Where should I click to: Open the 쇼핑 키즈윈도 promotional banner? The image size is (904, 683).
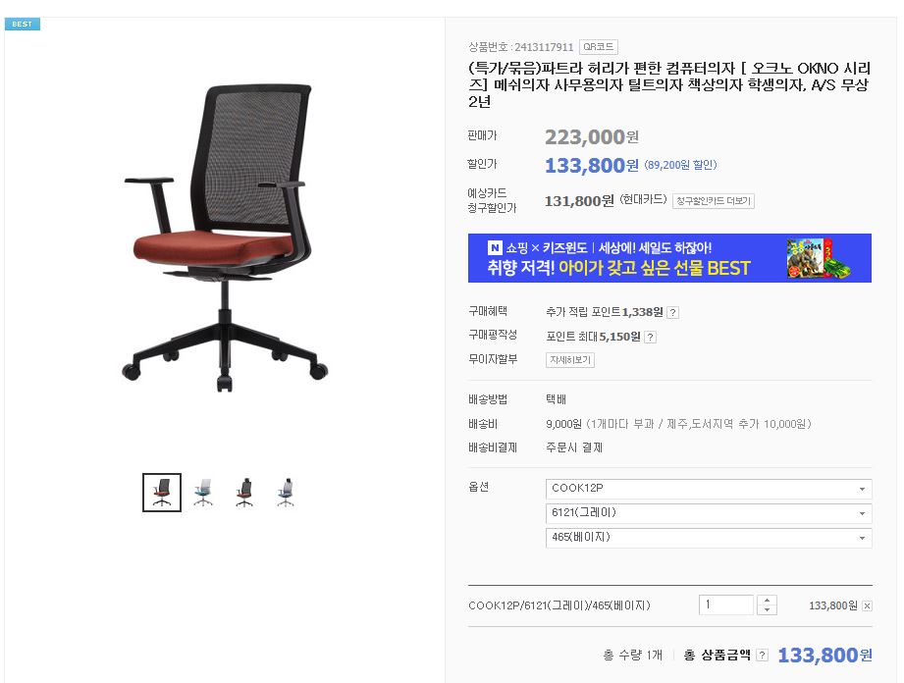click(x=669, y=258)
